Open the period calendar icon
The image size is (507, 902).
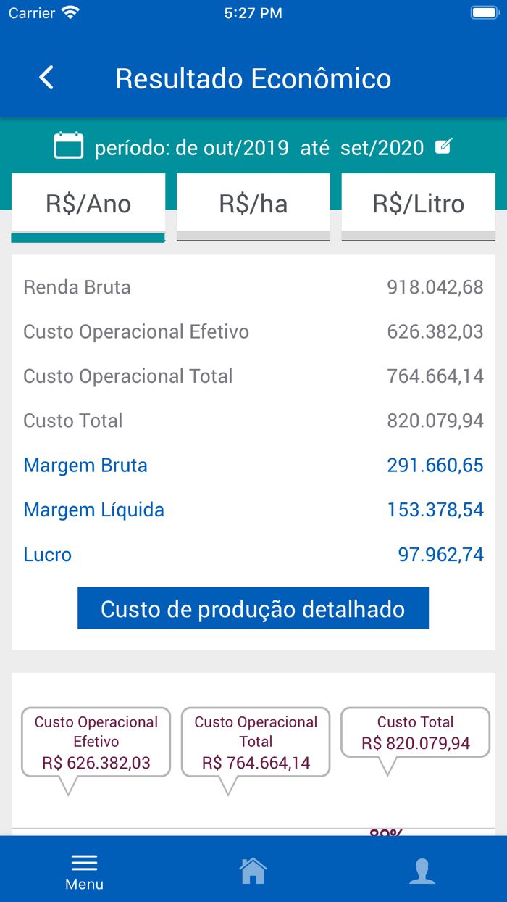(x=67, y=145)
